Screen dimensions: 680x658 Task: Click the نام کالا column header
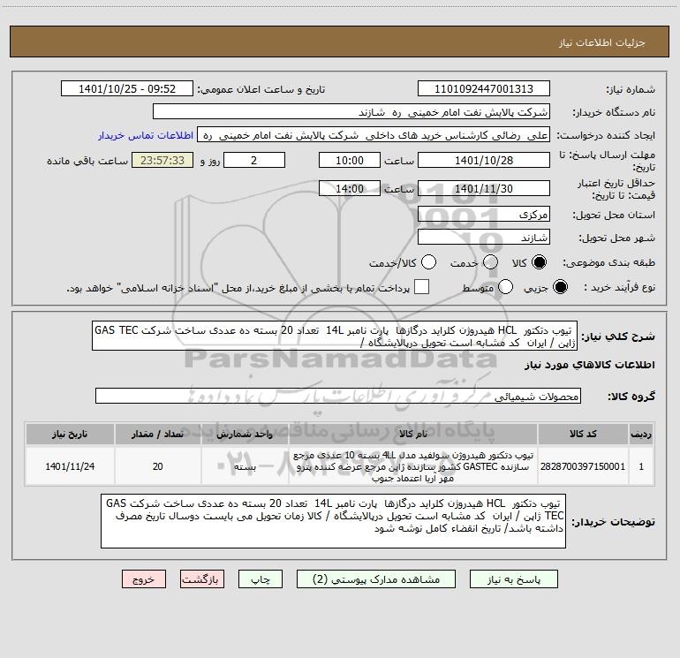[x=413, y=434]
